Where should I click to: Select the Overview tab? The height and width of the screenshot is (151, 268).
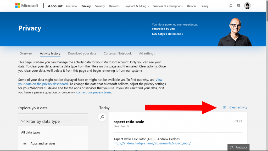pyautogui.click(x=26, y=53)
